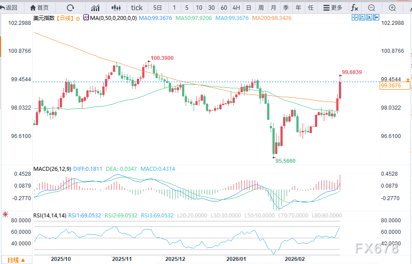Click the refresh icon in the toolbar
This screenshot has height=264, width=412.
click(70, 8)
